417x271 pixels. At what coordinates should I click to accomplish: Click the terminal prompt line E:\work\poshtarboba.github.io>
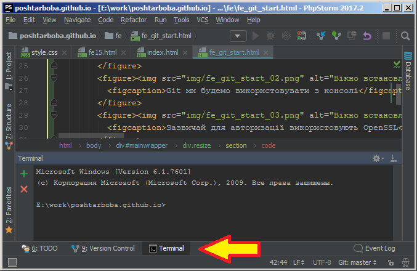point(101,205)
